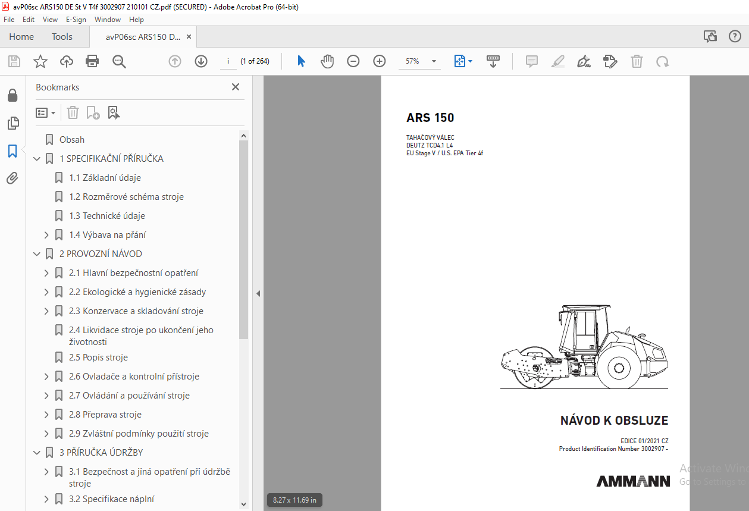Open the Attachments paperclip panel
The width and height of the screenshot is (749, 511).
(x=12, y=178)
